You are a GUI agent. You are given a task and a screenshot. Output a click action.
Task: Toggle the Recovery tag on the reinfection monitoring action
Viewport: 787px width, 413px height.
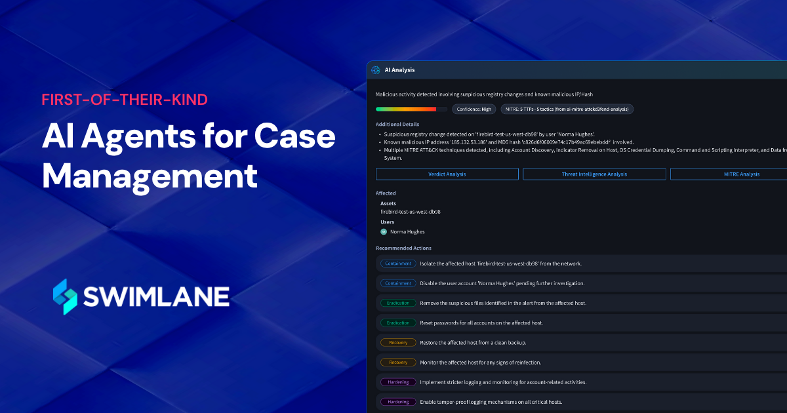pyautogui.click(x=397, y=361)
